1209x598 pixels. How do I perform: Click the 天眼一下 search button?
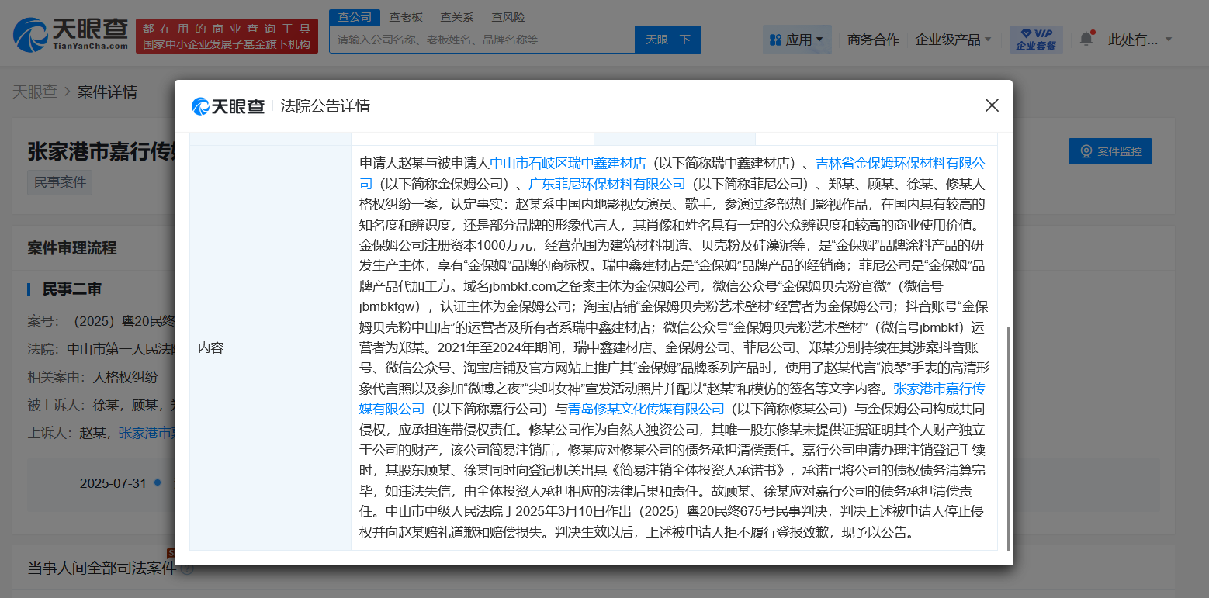pos(668,40)
